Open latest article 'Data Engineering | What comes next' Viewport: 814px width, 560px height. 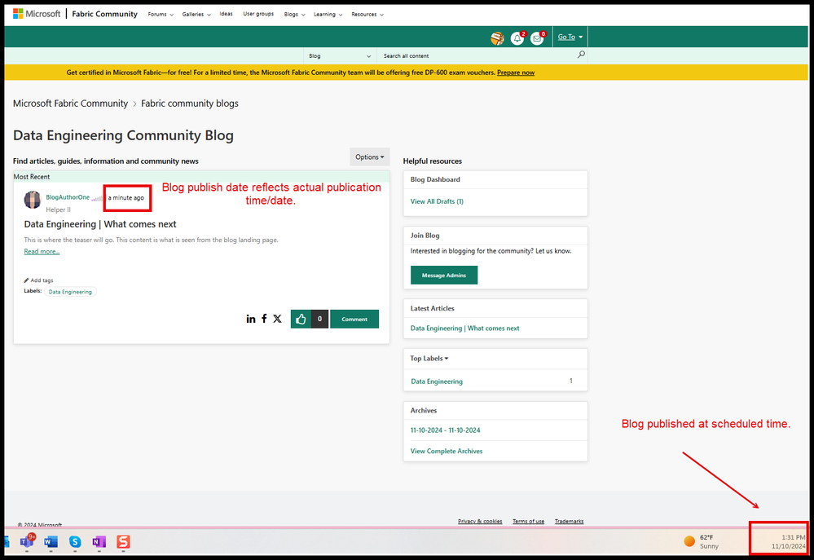[464, 329]
